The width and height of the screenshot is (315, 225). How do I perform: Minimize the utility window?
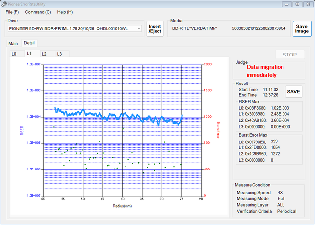tap(286, 4)
